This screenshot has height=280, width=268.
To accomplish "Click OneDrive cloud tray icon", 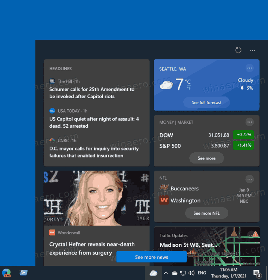I will (174, 273).
